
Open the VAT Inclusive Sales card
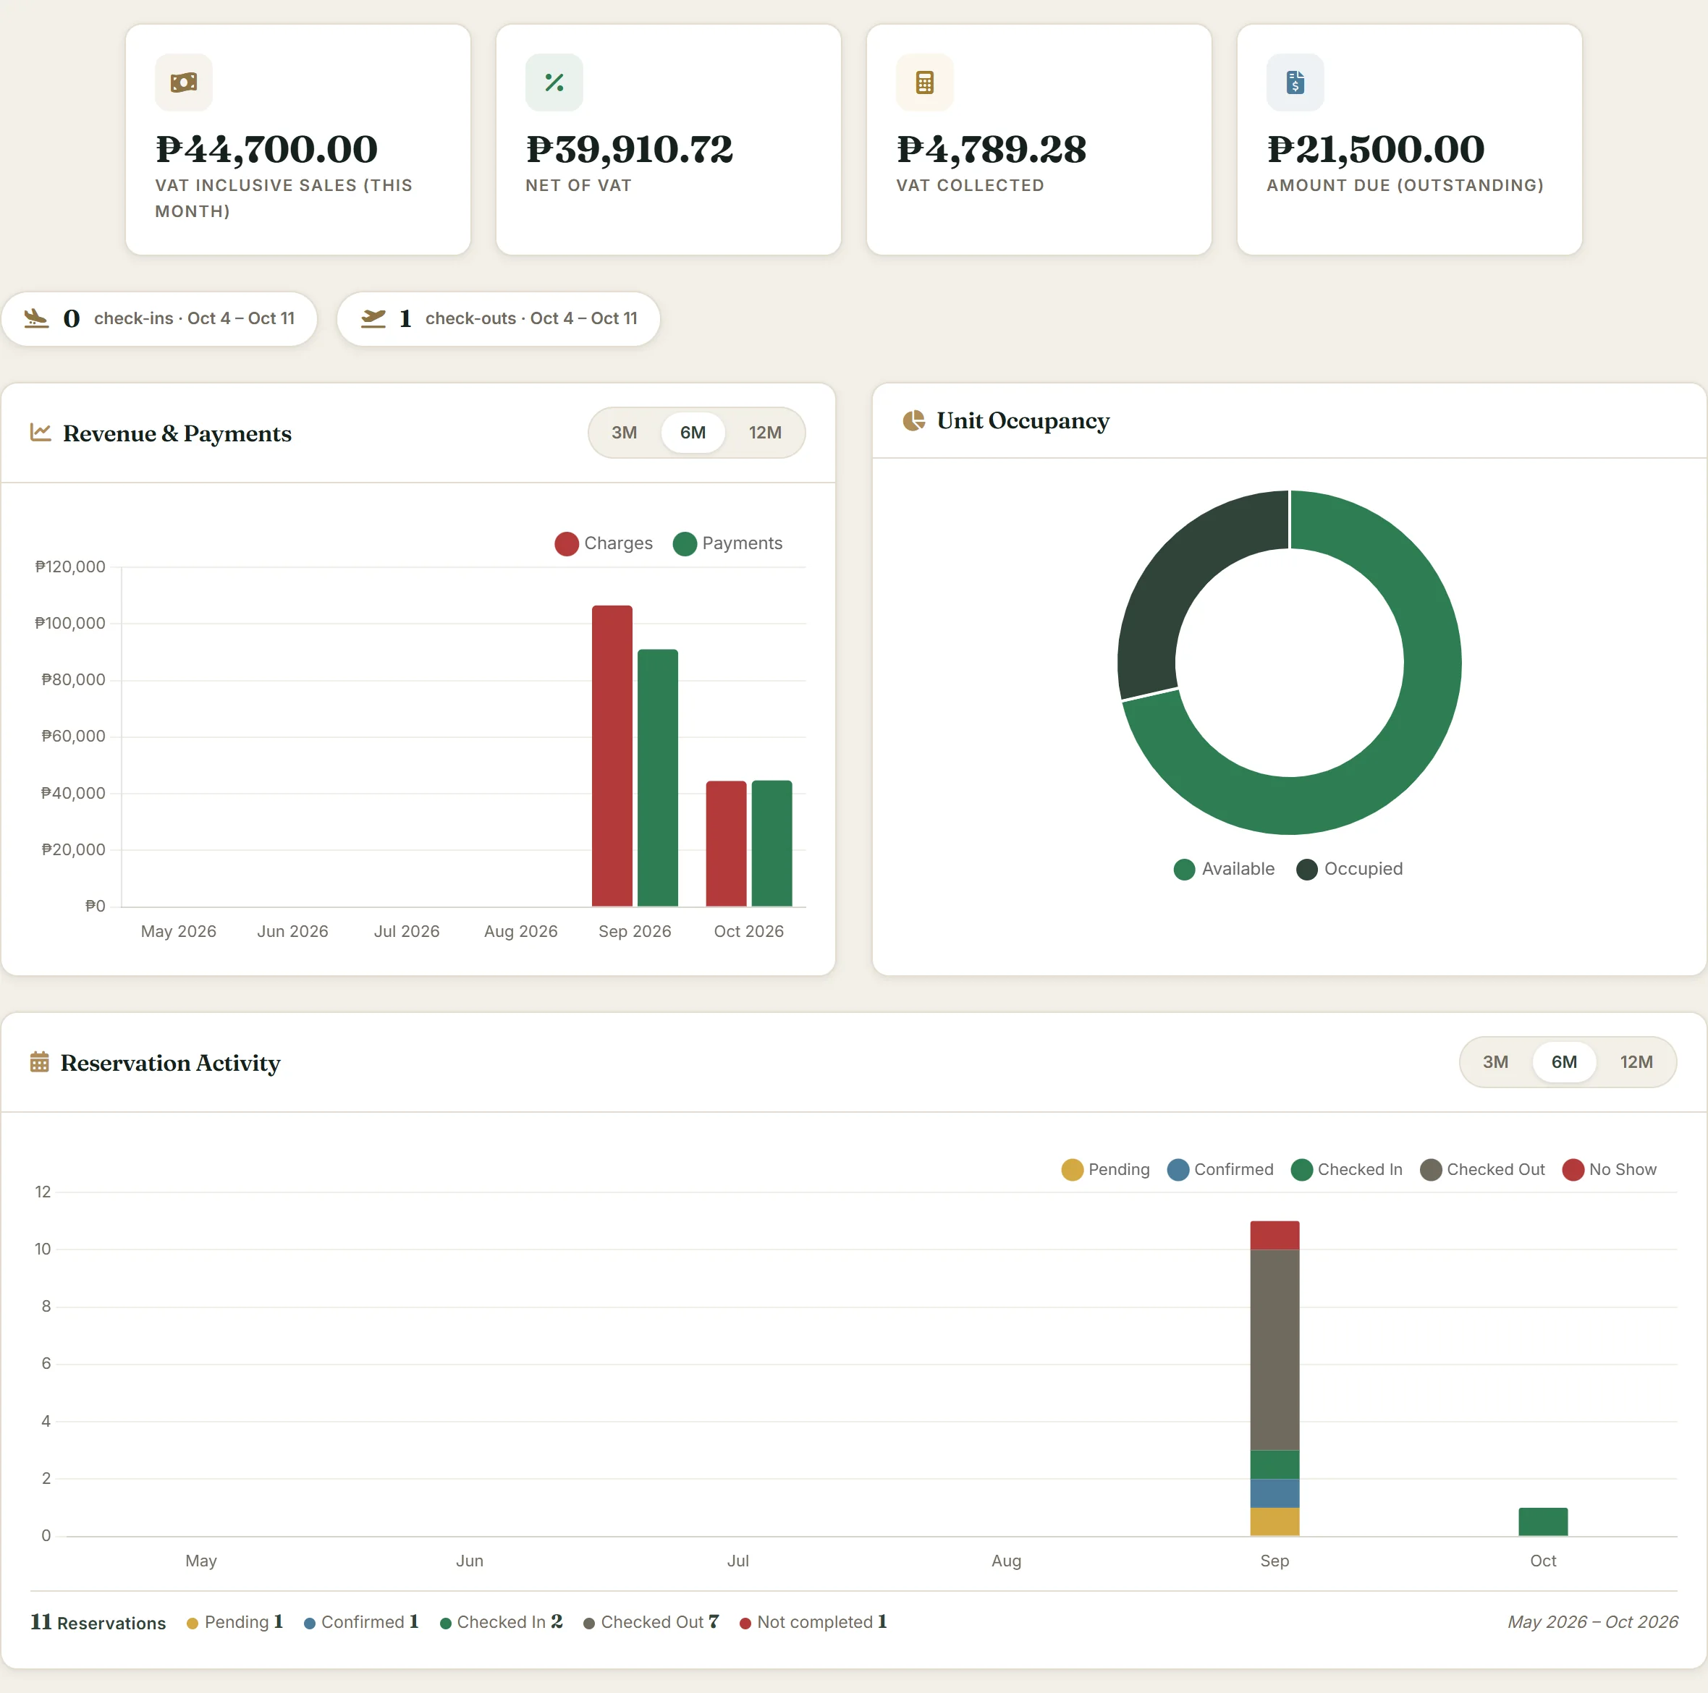[x=298, y=140]
